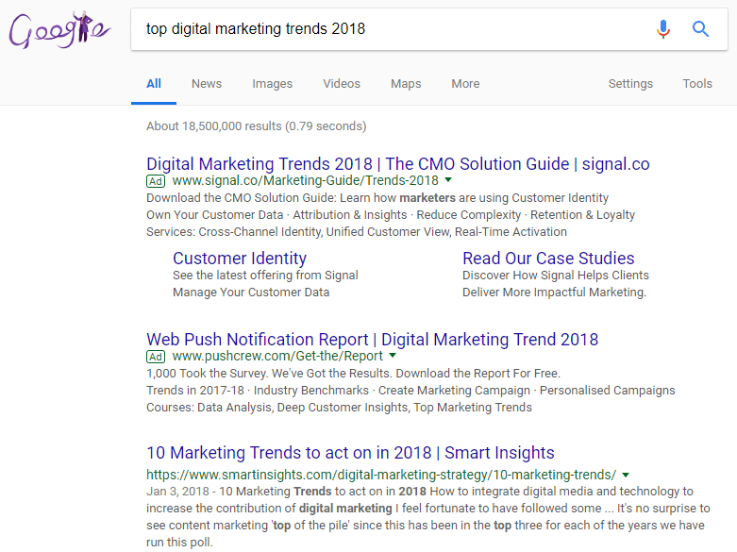This screenshot has height=552, width=737.
Task: Click the 'About 18,500,000 results' count text
Action: [x=256, y=126]
